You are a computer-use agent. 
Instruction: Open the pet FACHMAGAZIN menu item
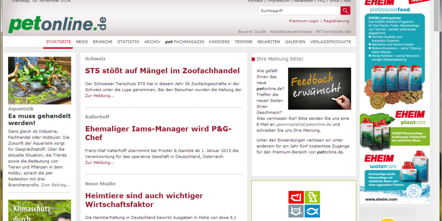pos(184,42)
